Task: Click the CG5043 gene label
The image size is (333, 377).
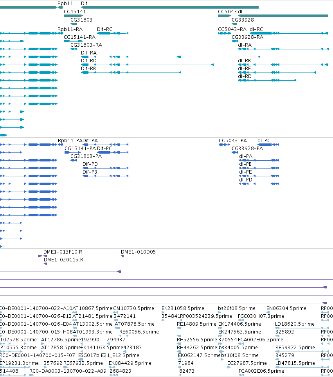Action: (x=227, y=12)
